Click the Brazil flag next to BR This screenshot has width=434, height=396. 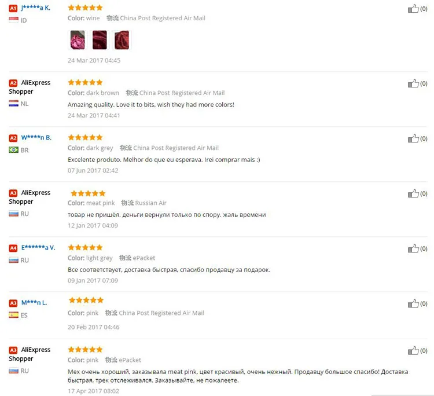pos(13,150)
